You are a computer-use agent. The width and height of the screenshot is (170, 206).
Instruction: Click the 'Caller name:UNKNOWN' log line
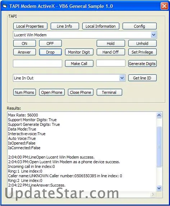pos(65,176)
